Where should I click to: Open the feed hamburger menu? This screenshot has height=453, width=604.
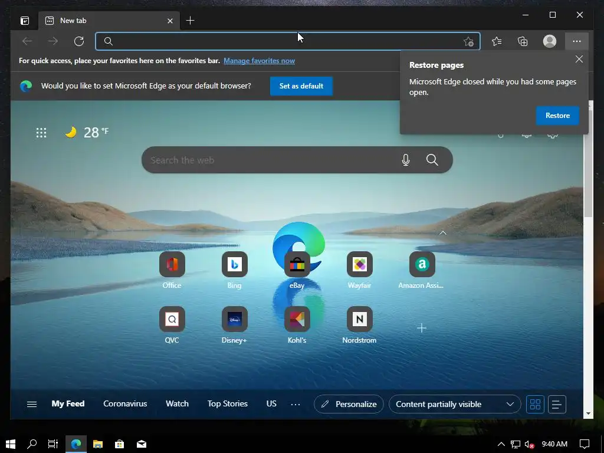pos(32,404)
